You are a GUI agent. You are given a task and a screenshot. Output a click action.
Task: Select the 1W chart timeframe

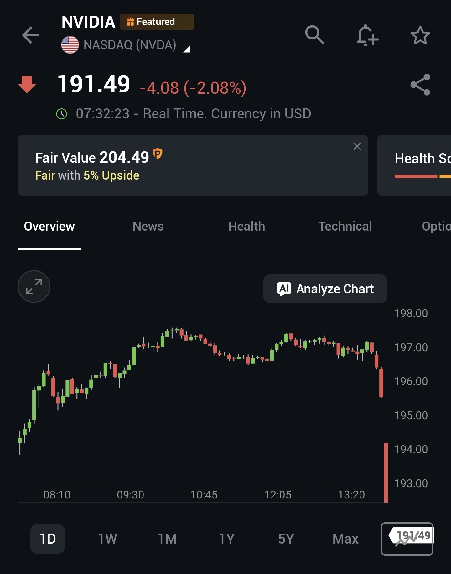tap(107, 539)
